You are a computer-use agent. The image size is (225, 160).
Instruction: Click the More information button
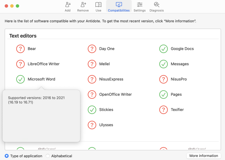[204, 156]
